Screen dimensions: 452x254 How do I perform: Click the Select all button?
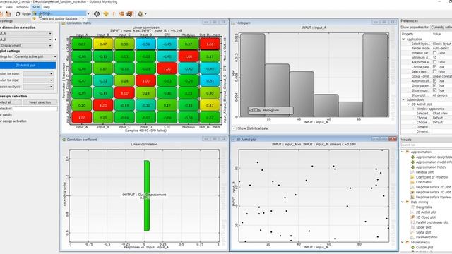click(11, 102)
